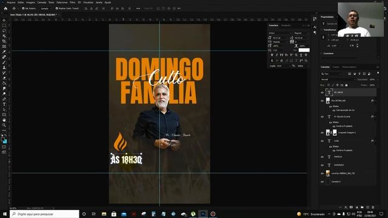Hide the Camada 0 layer
This screenshot has height=218, width=388.
click(322, 182)
